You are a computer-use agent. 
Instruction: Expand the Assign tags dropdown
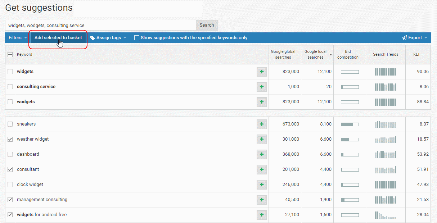[x=108, y=38]
